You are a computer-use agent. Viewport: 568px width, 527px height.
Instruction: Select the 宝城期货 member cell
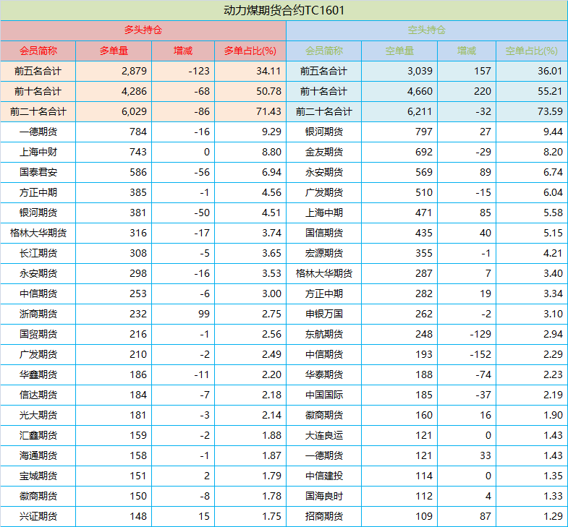coord(38,476)
